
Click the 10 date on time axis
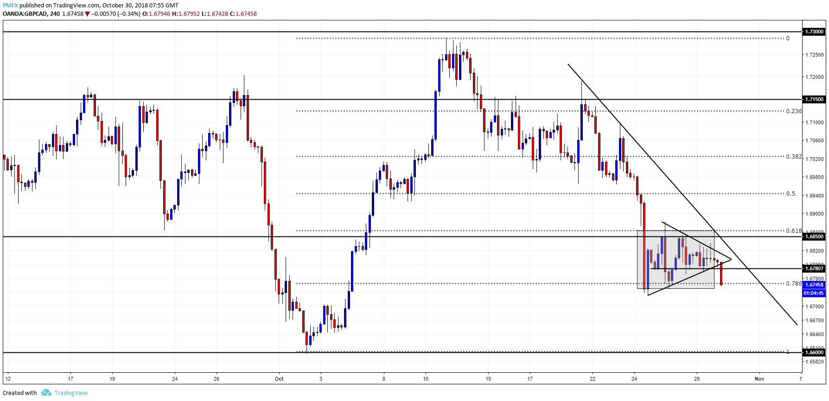pos(426,379)
